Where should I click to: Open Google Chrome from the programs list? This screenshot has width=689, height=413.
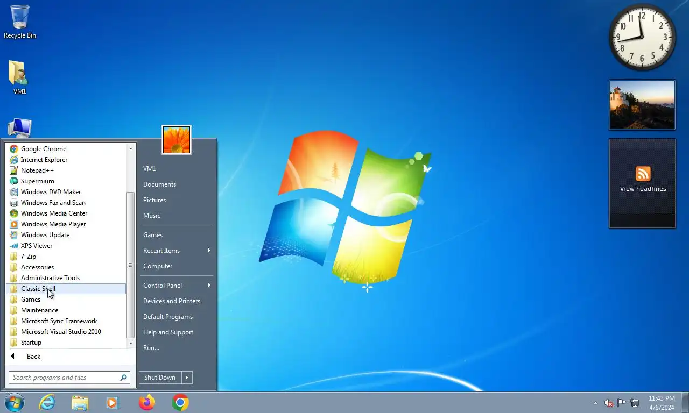[66, 149]
